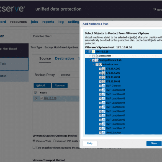
Task: Click the arcserve logo
Action: coord(12,9)
